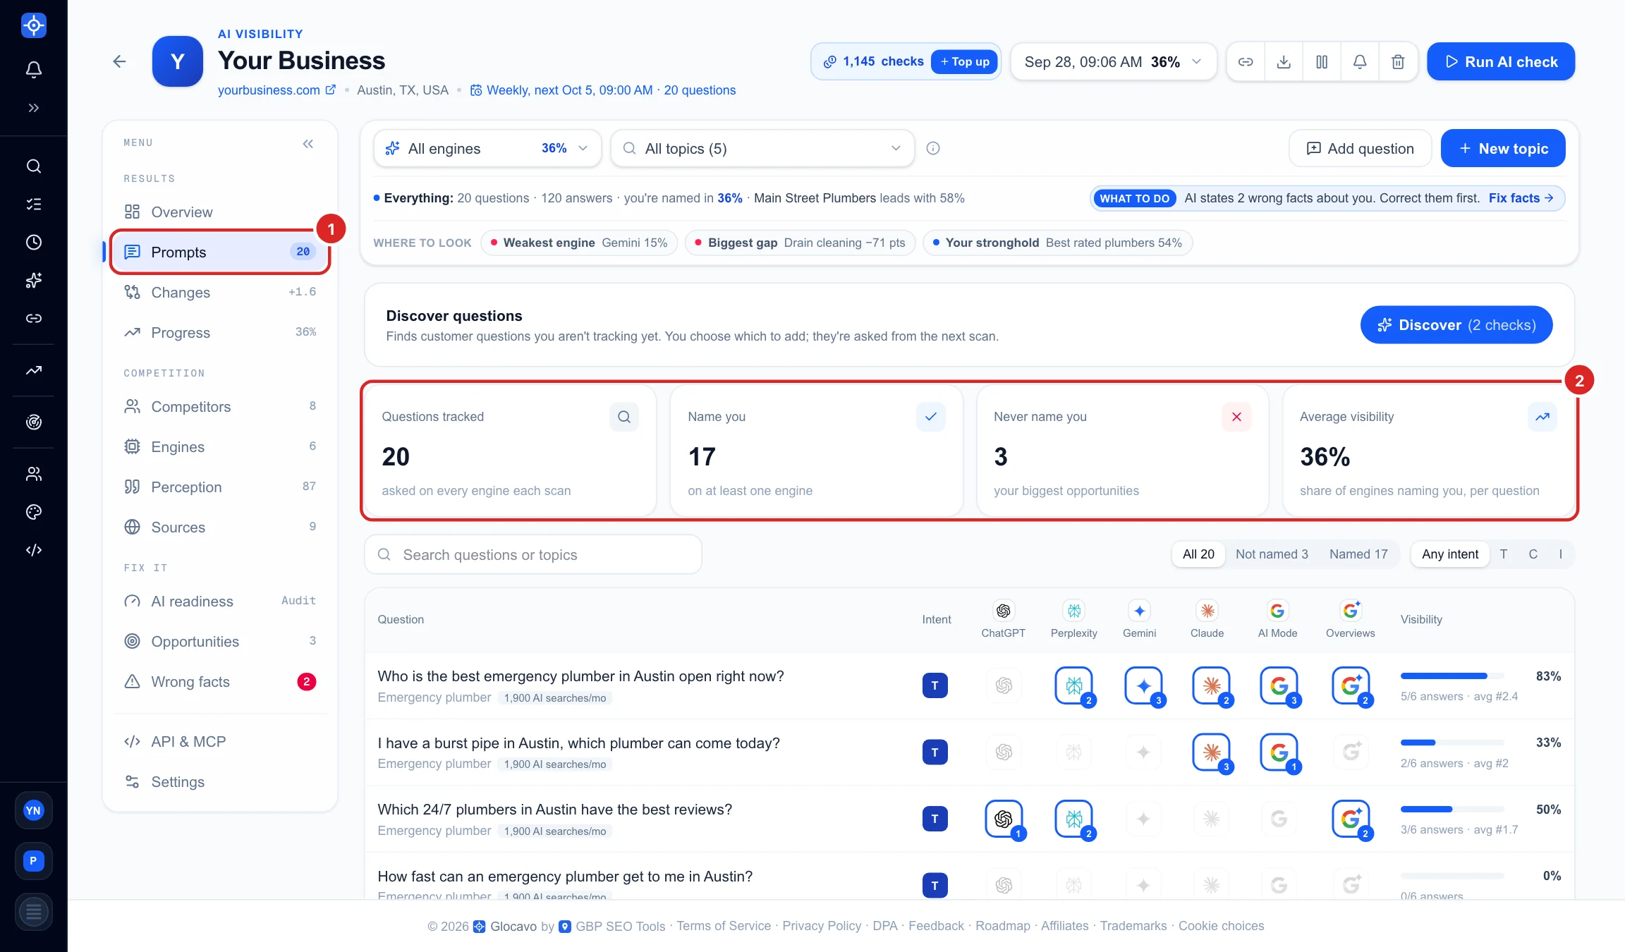Click the search icon in left rail
Image resolution: width=1625 pixels, height=952 pixels.
click(34, 166)
